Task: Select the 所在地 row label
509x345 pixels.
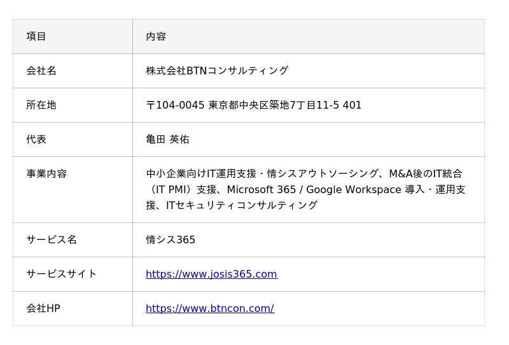Action: point(41,105)
